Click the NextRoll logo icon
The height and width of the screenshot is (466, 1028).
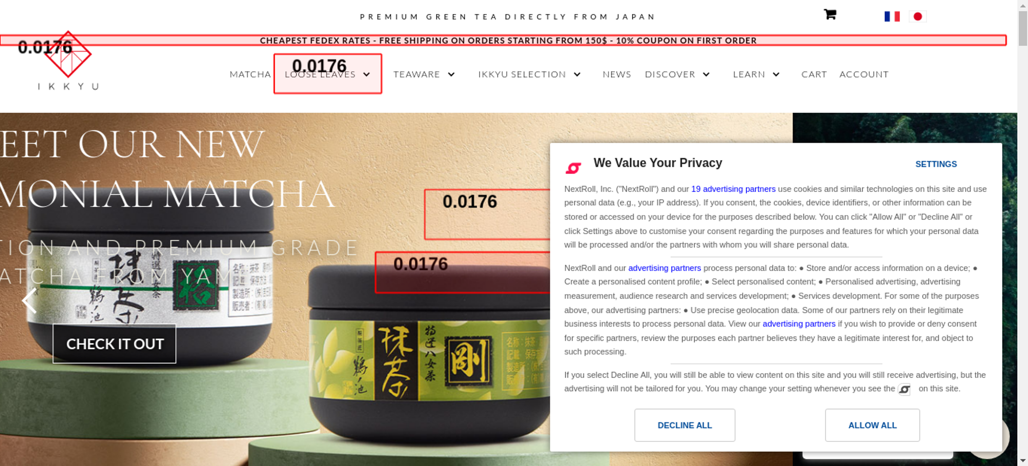point(573,168)
